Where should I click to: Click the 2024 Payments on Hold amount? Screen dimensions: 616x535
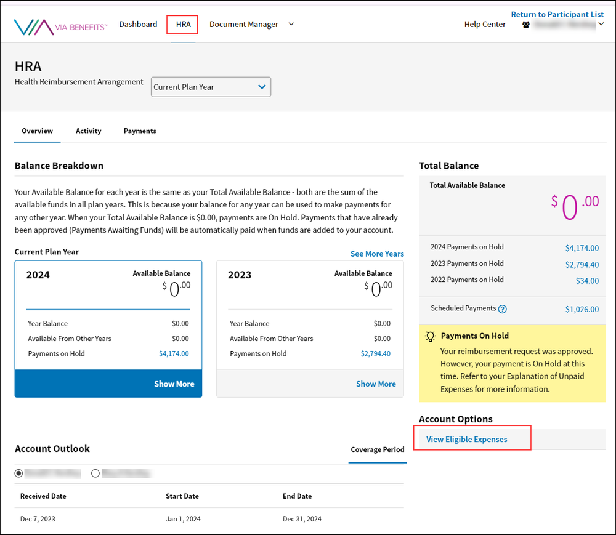click(582, 247)
